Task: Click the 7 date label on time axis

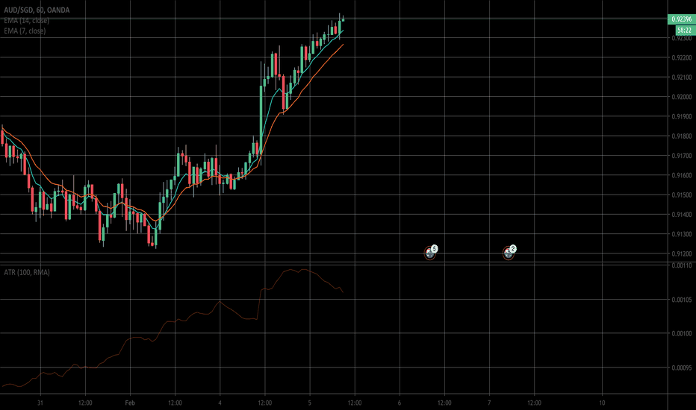Action: (489, 403)
